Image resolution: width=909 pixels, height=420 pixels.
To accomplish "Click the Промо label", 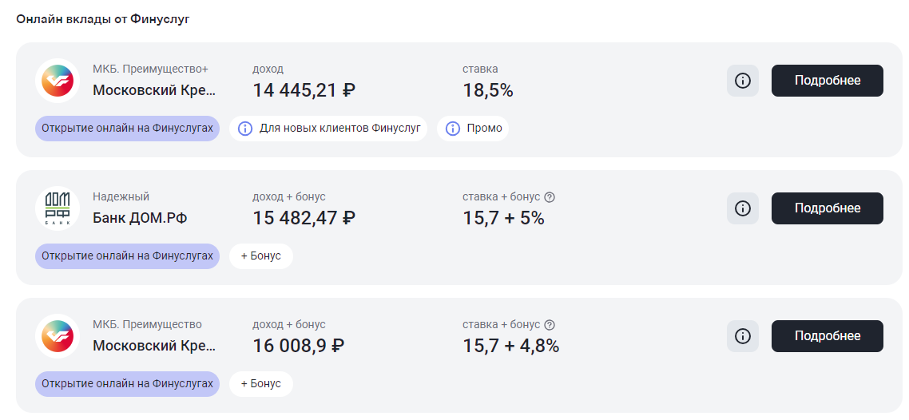I will pos(485,128).
